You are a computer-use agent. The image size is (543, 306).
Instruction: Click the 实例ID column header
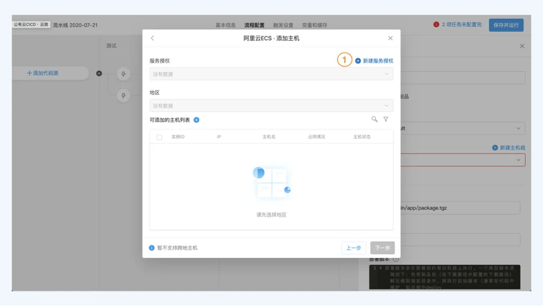(178, 137)
